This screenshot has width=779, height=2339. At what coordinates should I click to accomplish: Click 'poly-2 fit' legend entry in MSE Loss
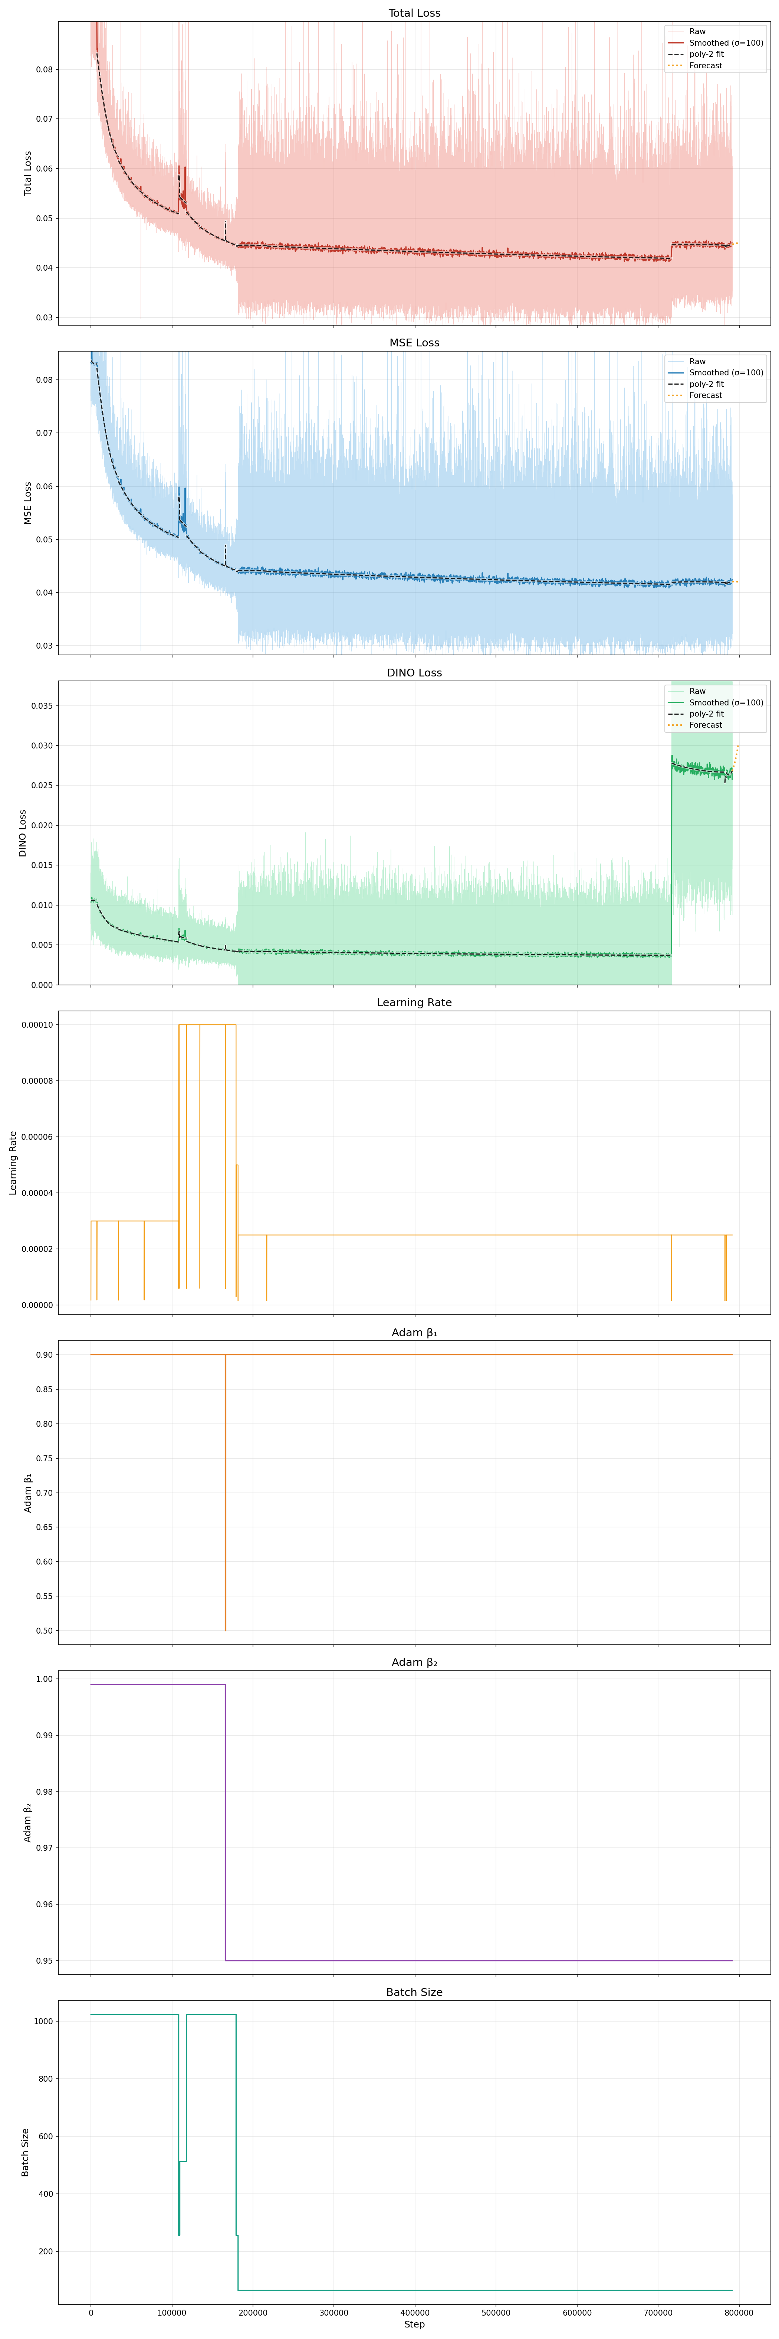click(706, 384)
